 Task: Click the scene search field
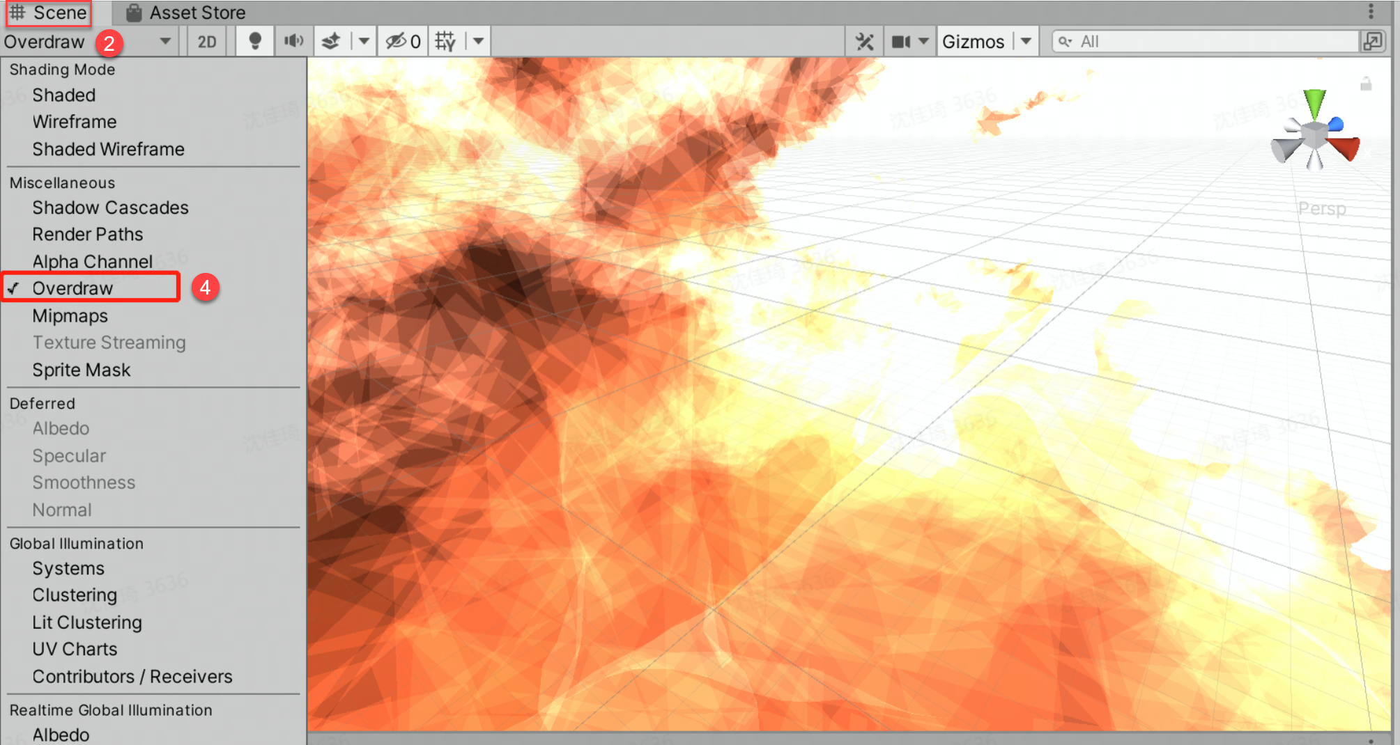pyautogui.click(x=1205, y=42)
